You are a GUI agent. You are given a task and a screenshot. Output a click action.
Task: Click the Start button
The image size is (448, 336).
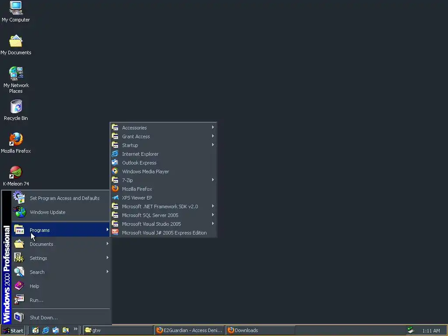pyautogui.click(x=13, y=331)
